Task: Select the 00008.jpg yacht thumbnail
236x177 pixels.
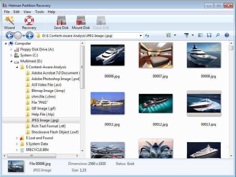Action: [x=204, y=55]
